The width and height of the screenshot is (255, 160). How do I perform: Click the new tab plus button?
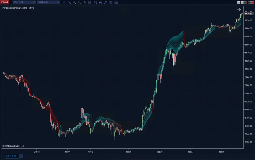pos(21,156)
